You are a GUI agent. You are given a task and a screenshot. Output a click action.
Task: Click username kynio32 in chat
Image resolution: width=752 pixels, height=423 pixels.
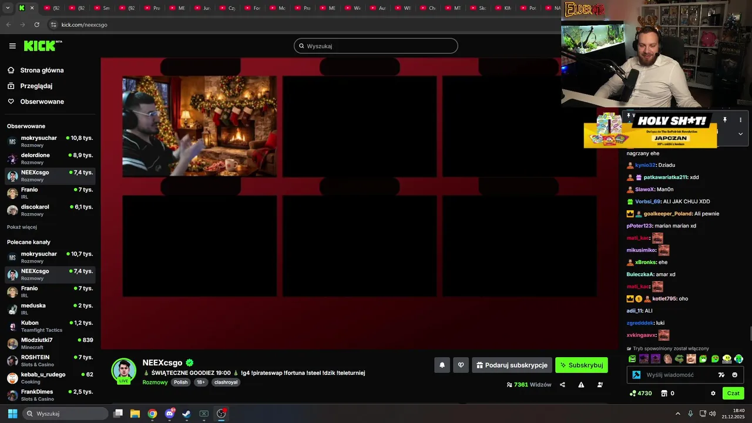pos(645,165)
